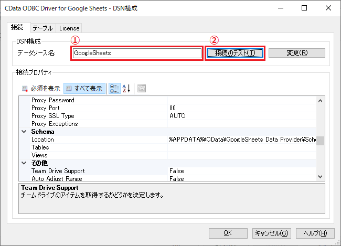This screenshot has width=341, height=246.
Task: Click the キャンセル button
Action: coord(270,233)
